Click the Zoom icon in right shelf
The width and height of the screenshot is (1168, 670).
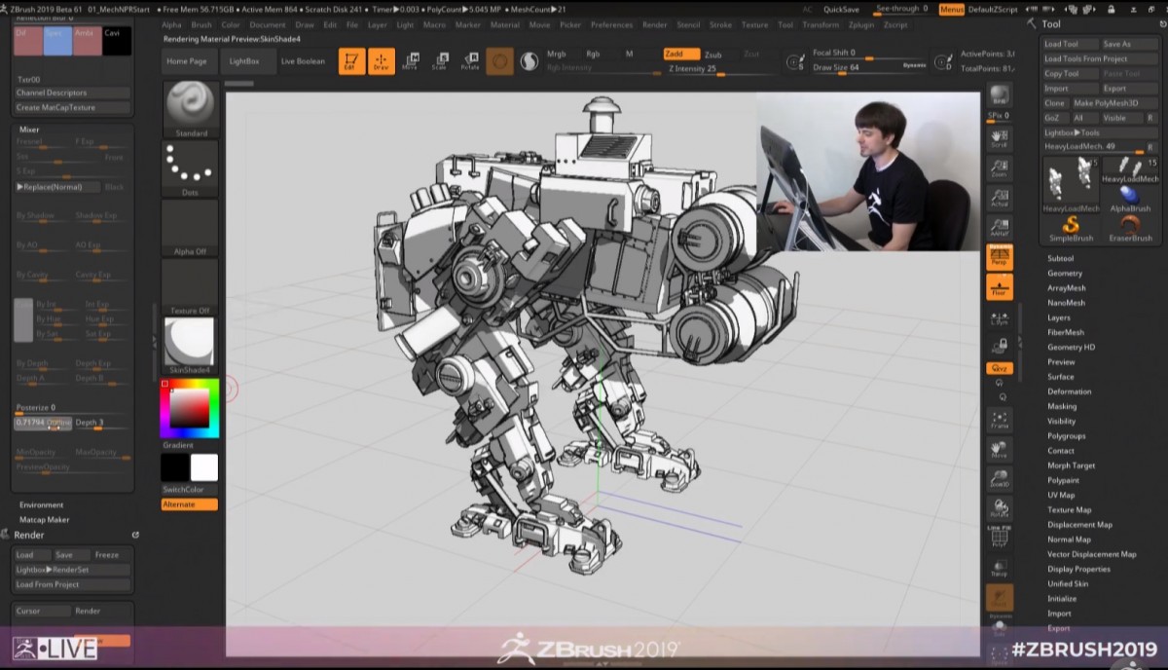(999, 168)
